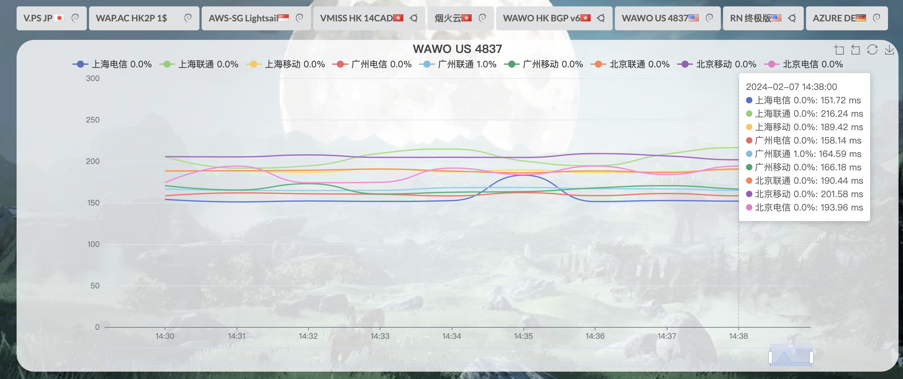Click Ubuntu logo on WAWO HK BGP v6 tab

point(601,18)
